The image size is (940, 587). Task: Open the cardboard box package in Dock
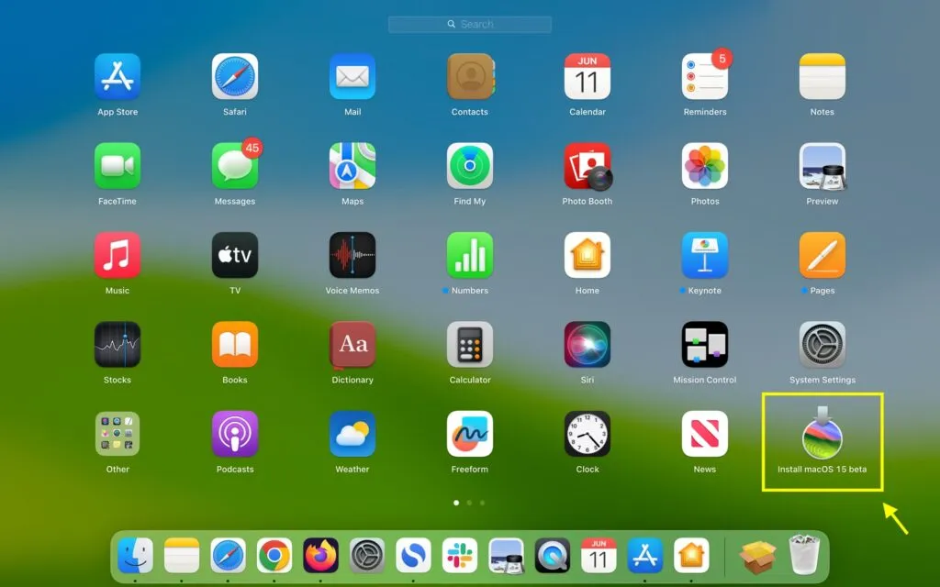(x=757, y=557)
